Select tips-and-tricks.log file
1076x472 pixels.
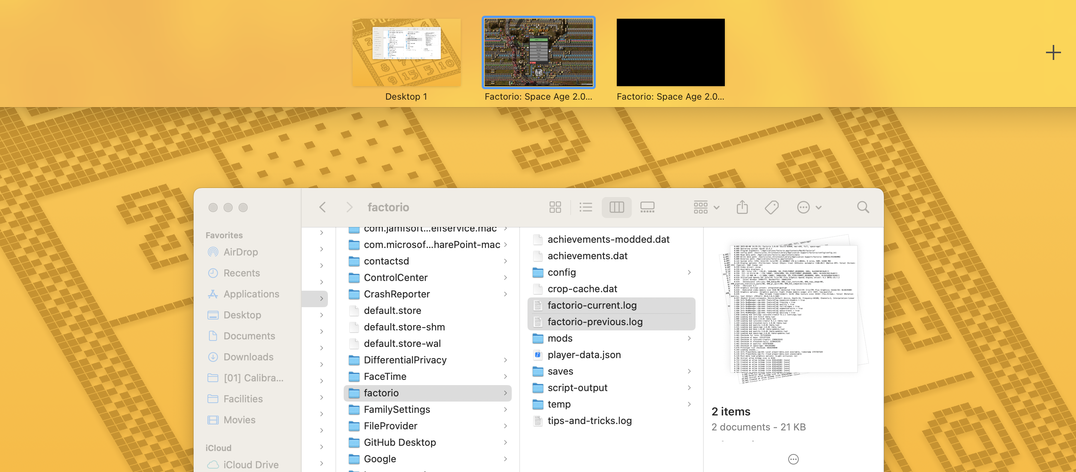point(611,420)
